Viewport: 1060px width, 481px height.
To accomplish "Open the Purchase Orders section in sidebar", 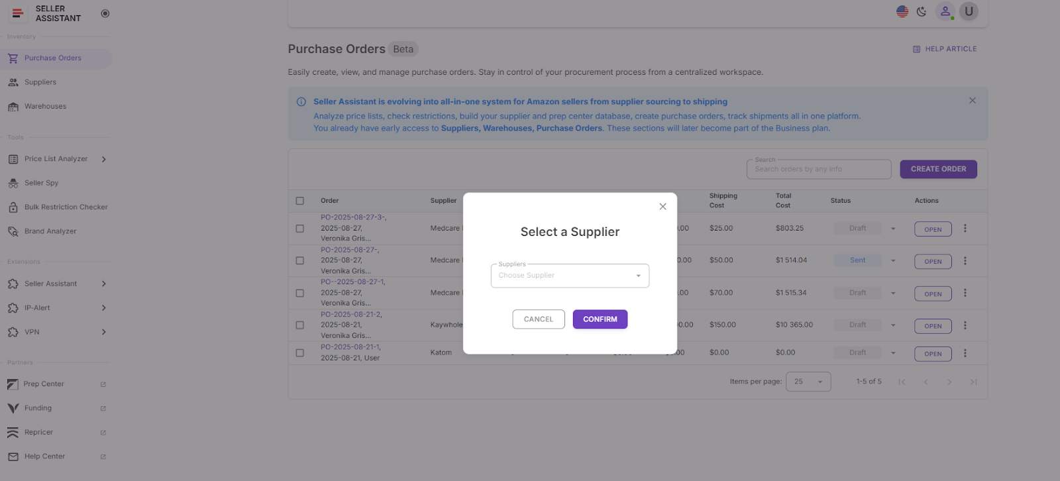I will 53,58.
